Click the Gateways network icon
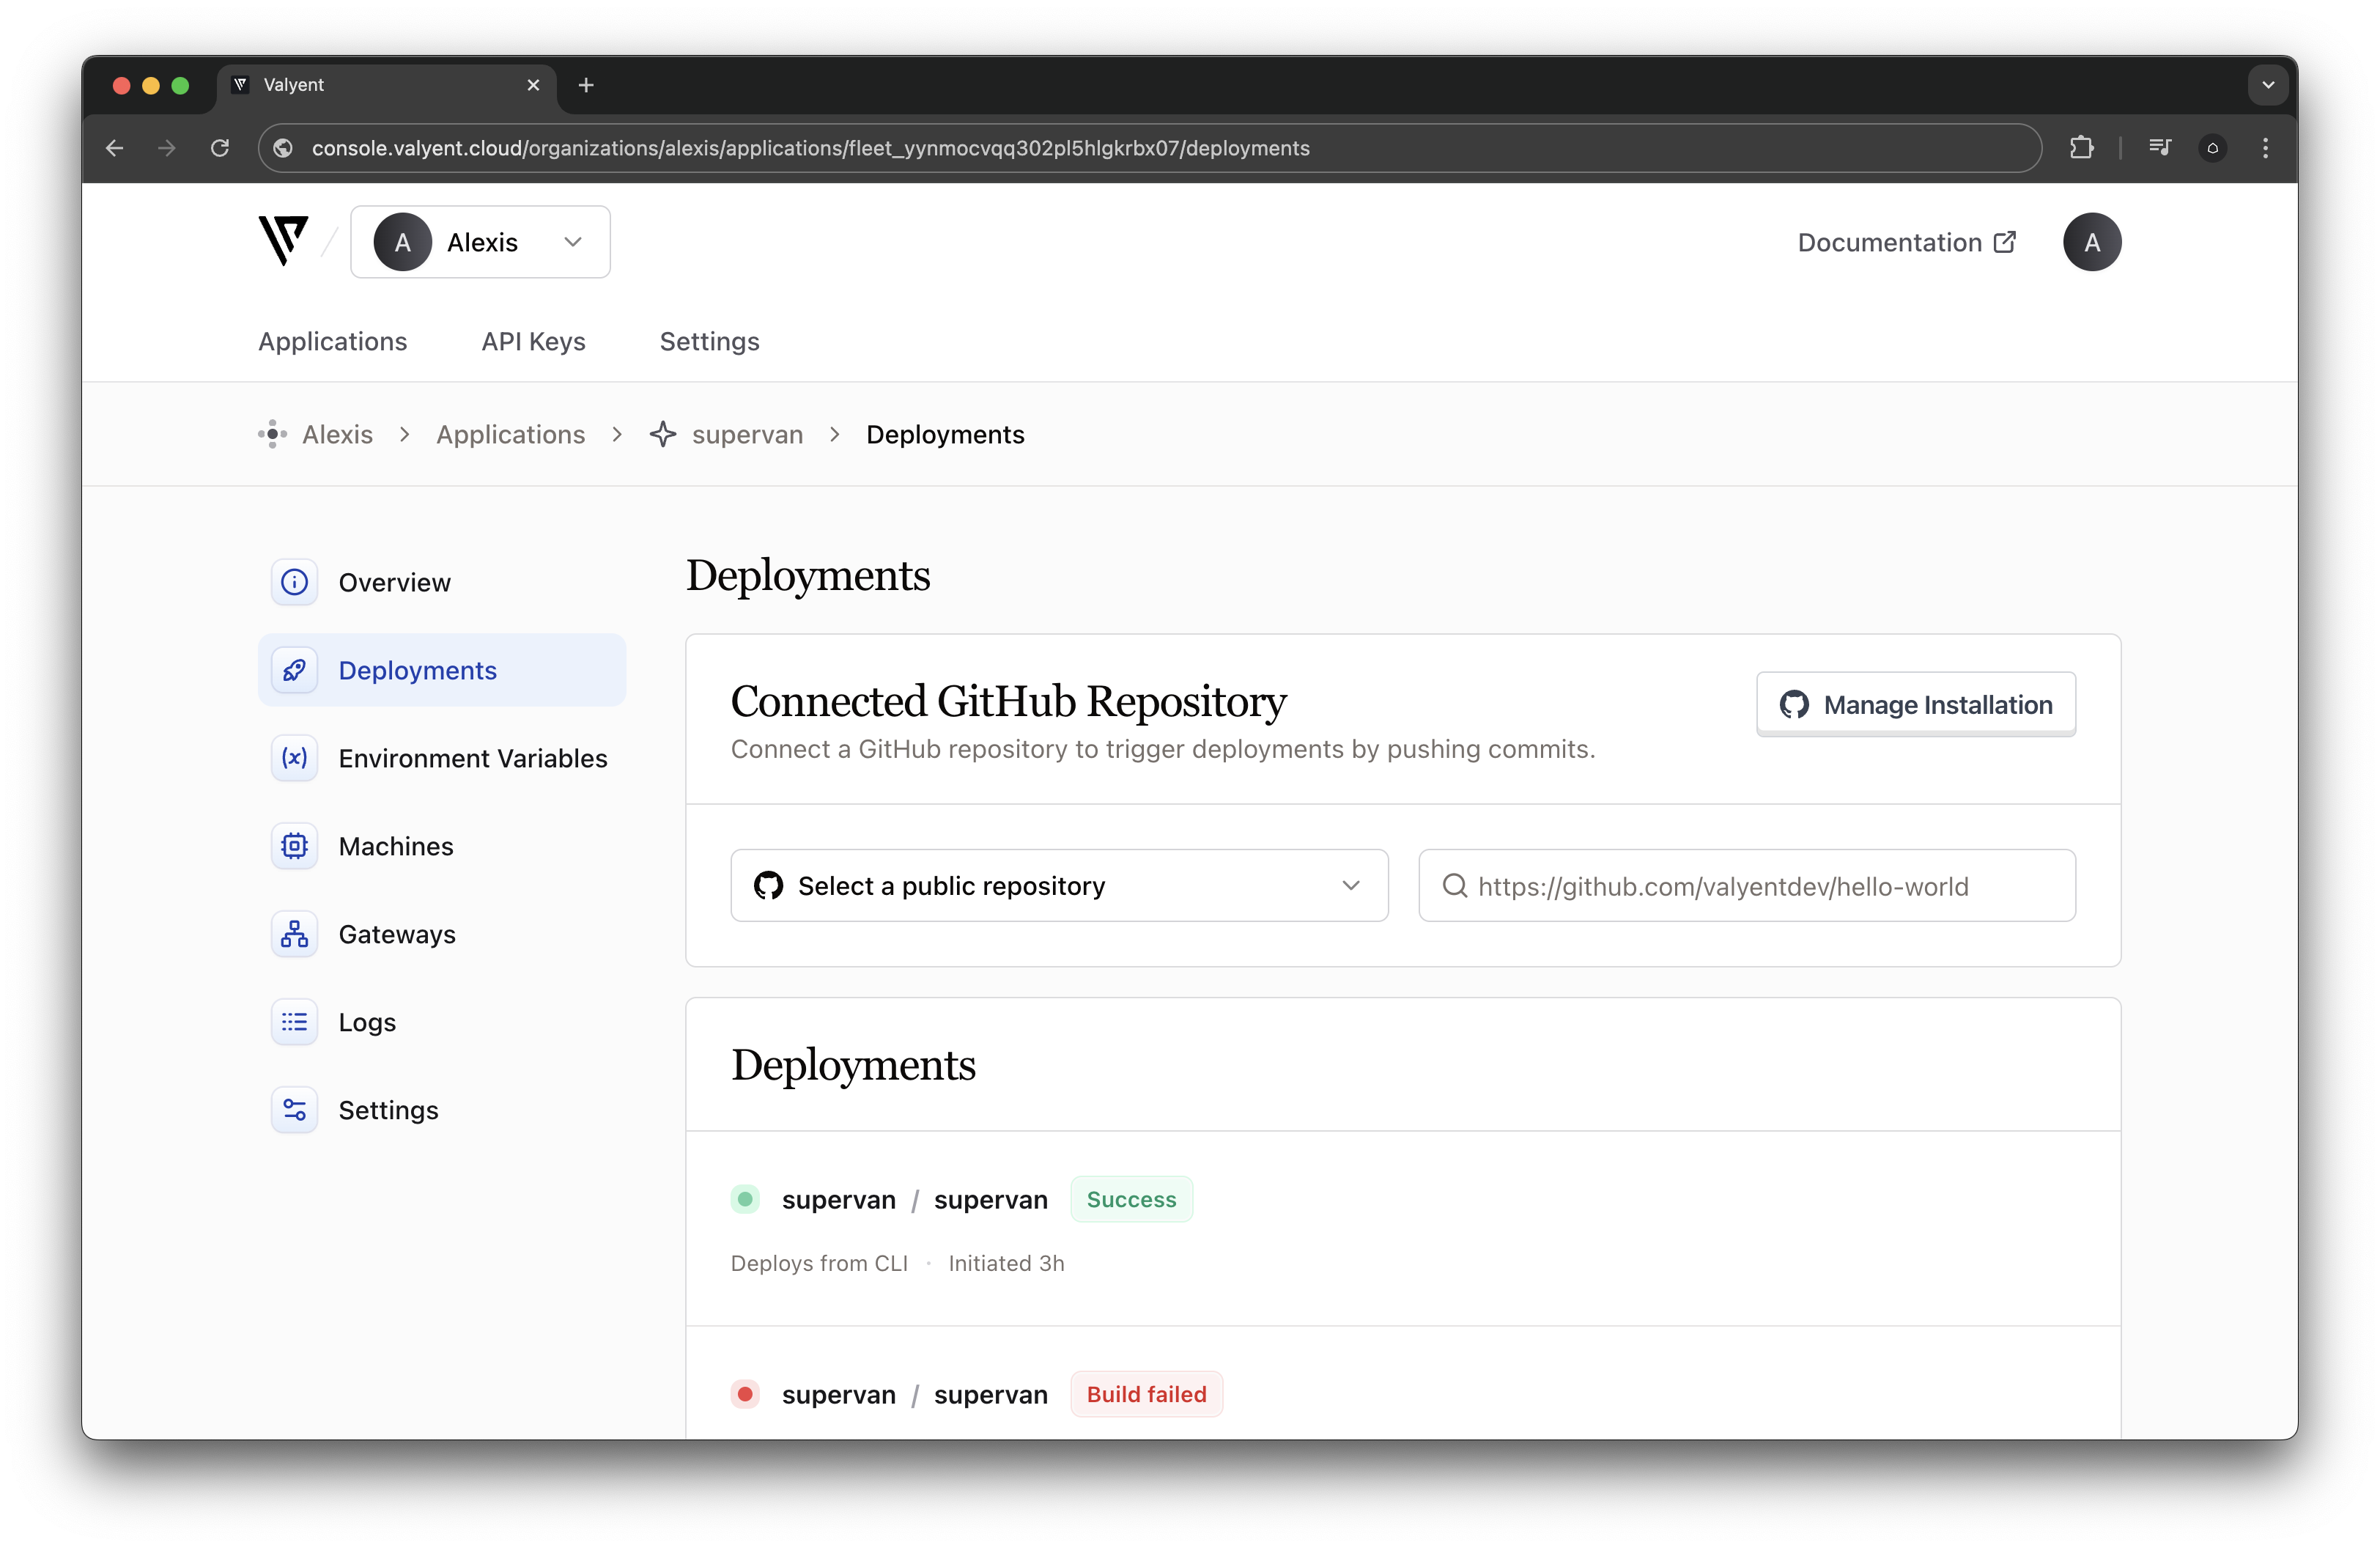This screenshot has height=1548, width=2380. (x=294, y=934)
